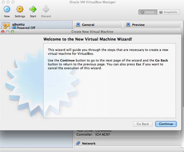The width and height of the screenshot is (184, 152).
Task: Click the green zoom button of wizard window
Action: pyautogui.click(x=12, y=32)
